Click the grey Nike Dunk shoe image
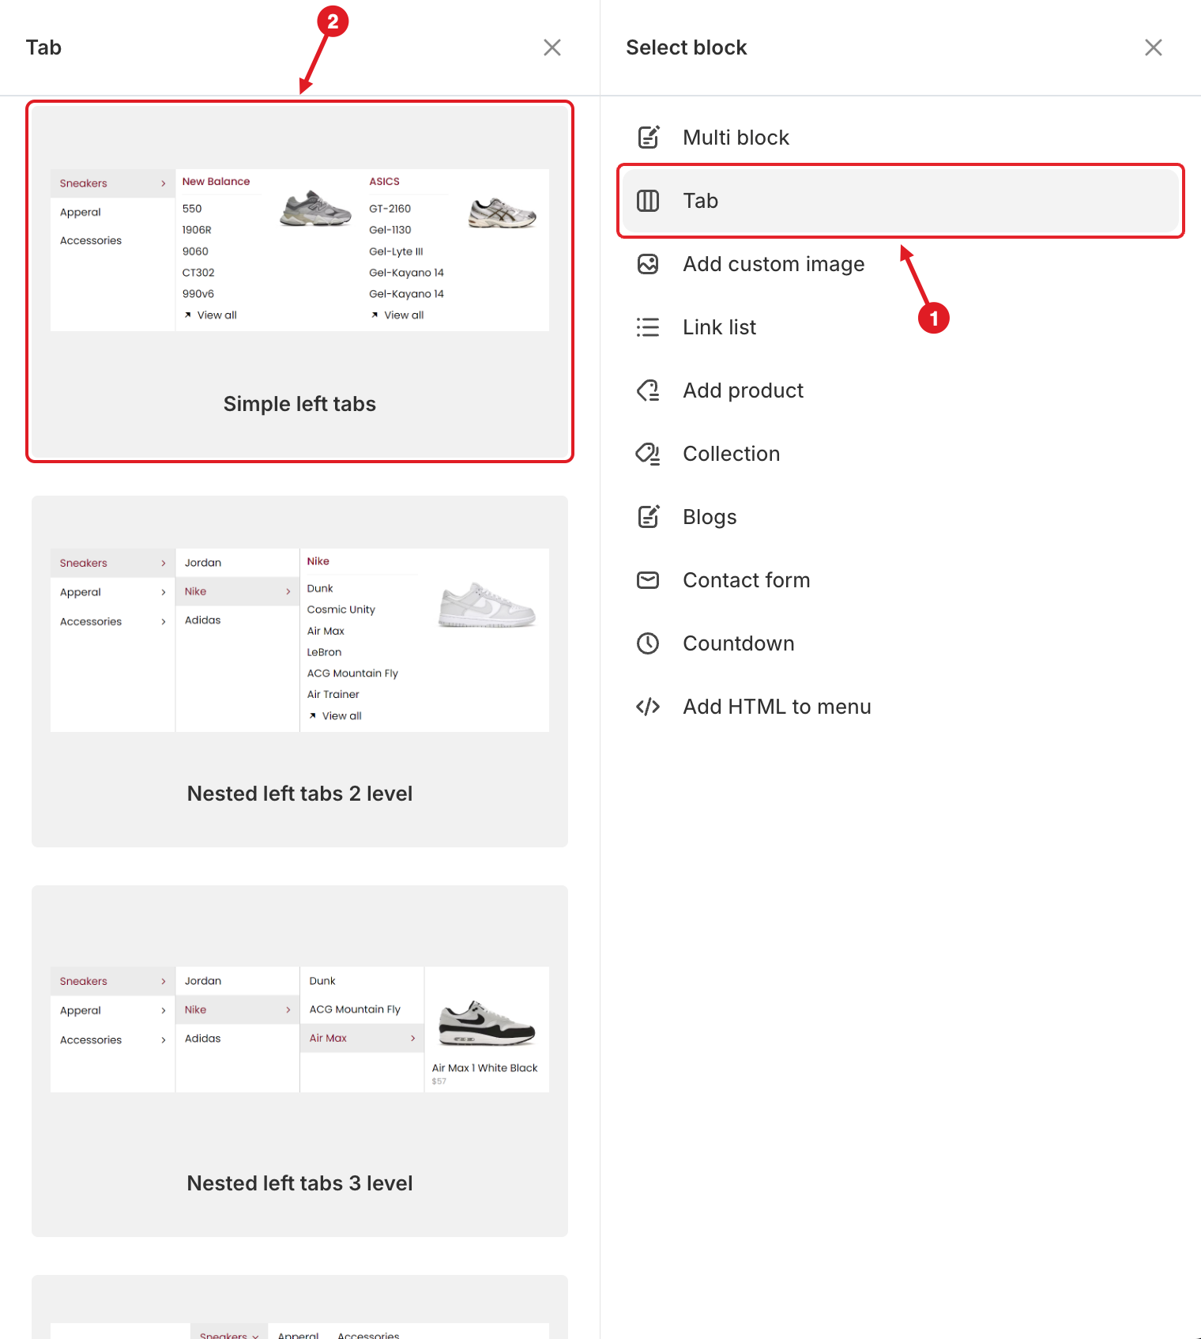1201x1339 pixels. (487, 605)
